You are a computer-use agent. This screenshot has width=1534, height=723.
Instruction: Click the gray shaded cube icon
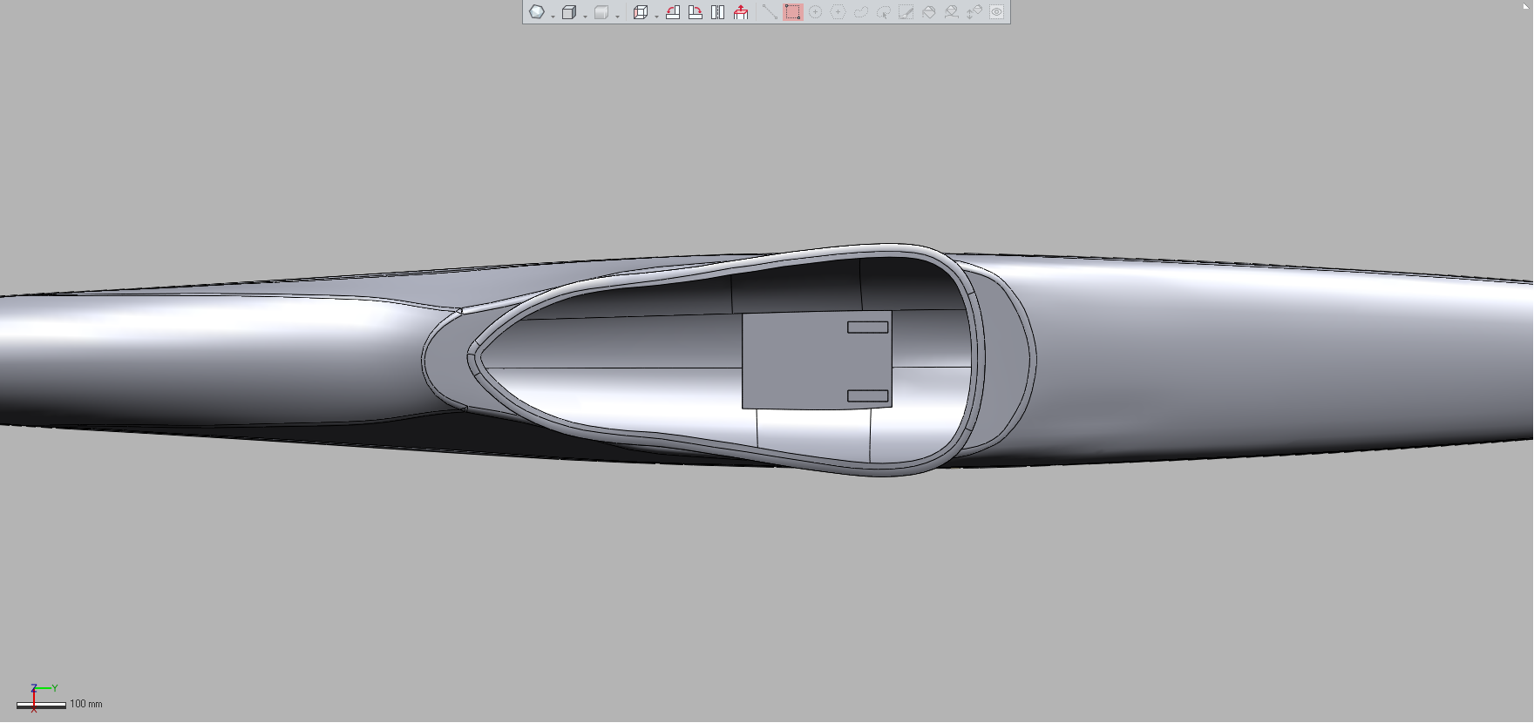601,12
